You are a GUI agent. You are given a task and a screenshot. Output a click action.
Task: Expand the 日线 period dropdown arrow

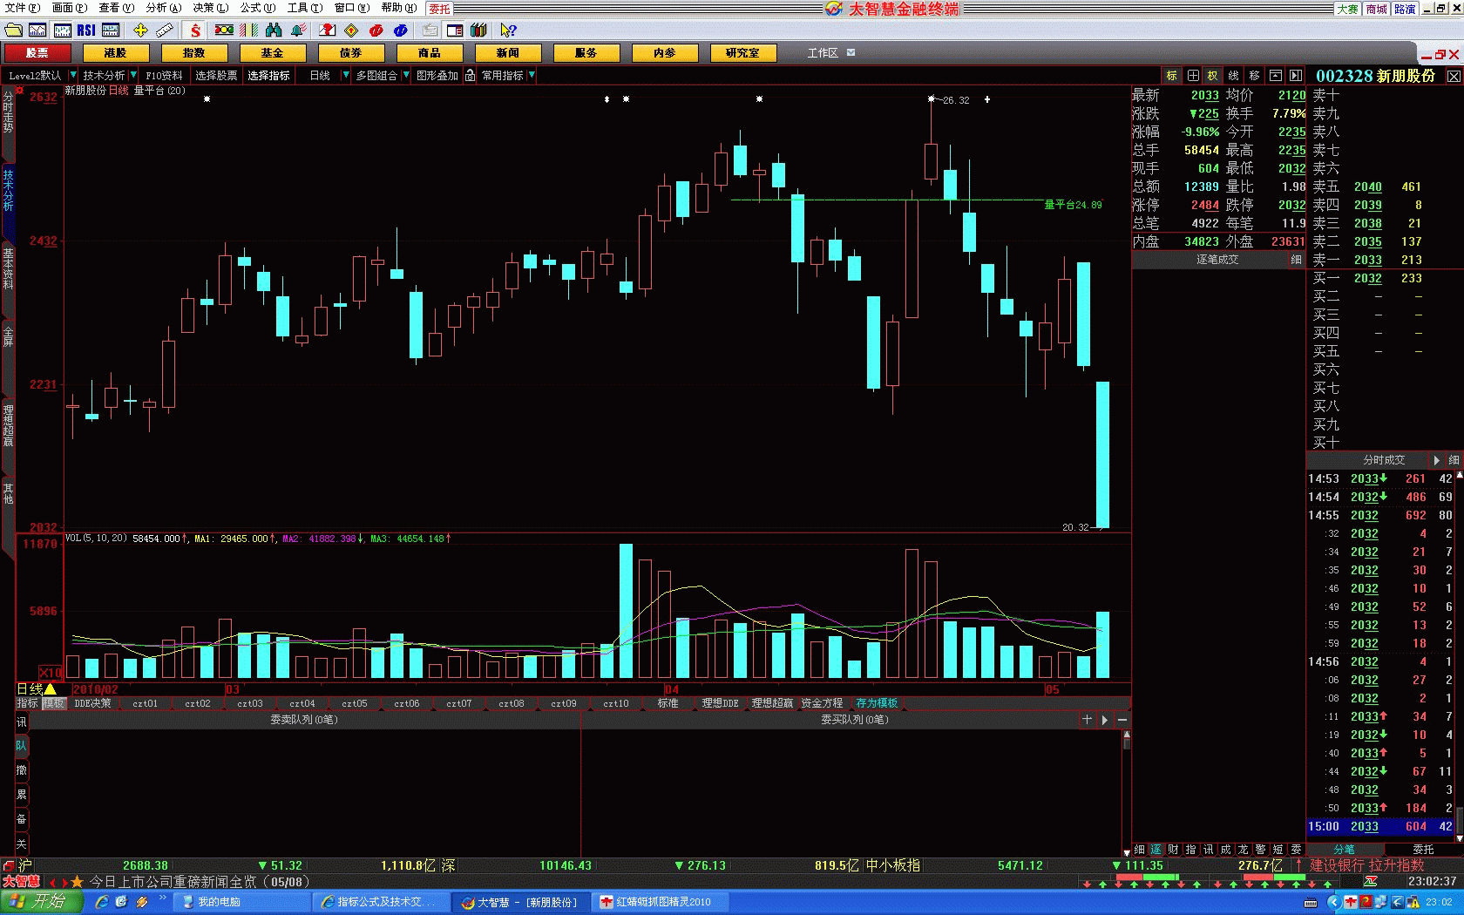click(x=346, y=76)
